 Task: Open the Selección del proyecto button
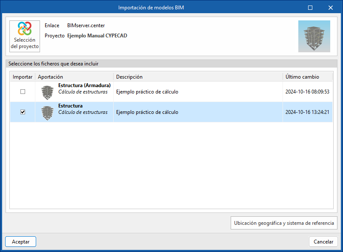(x=25, y=36)
